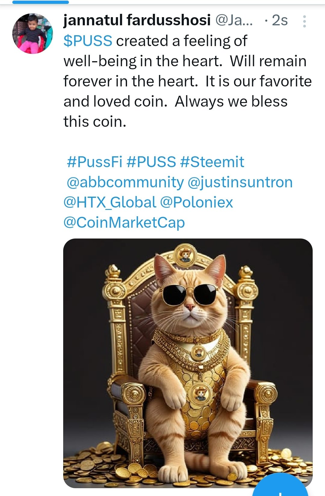Open @justinsuntron's profile mention
The image size is (325, 496).
coord(240,182)
